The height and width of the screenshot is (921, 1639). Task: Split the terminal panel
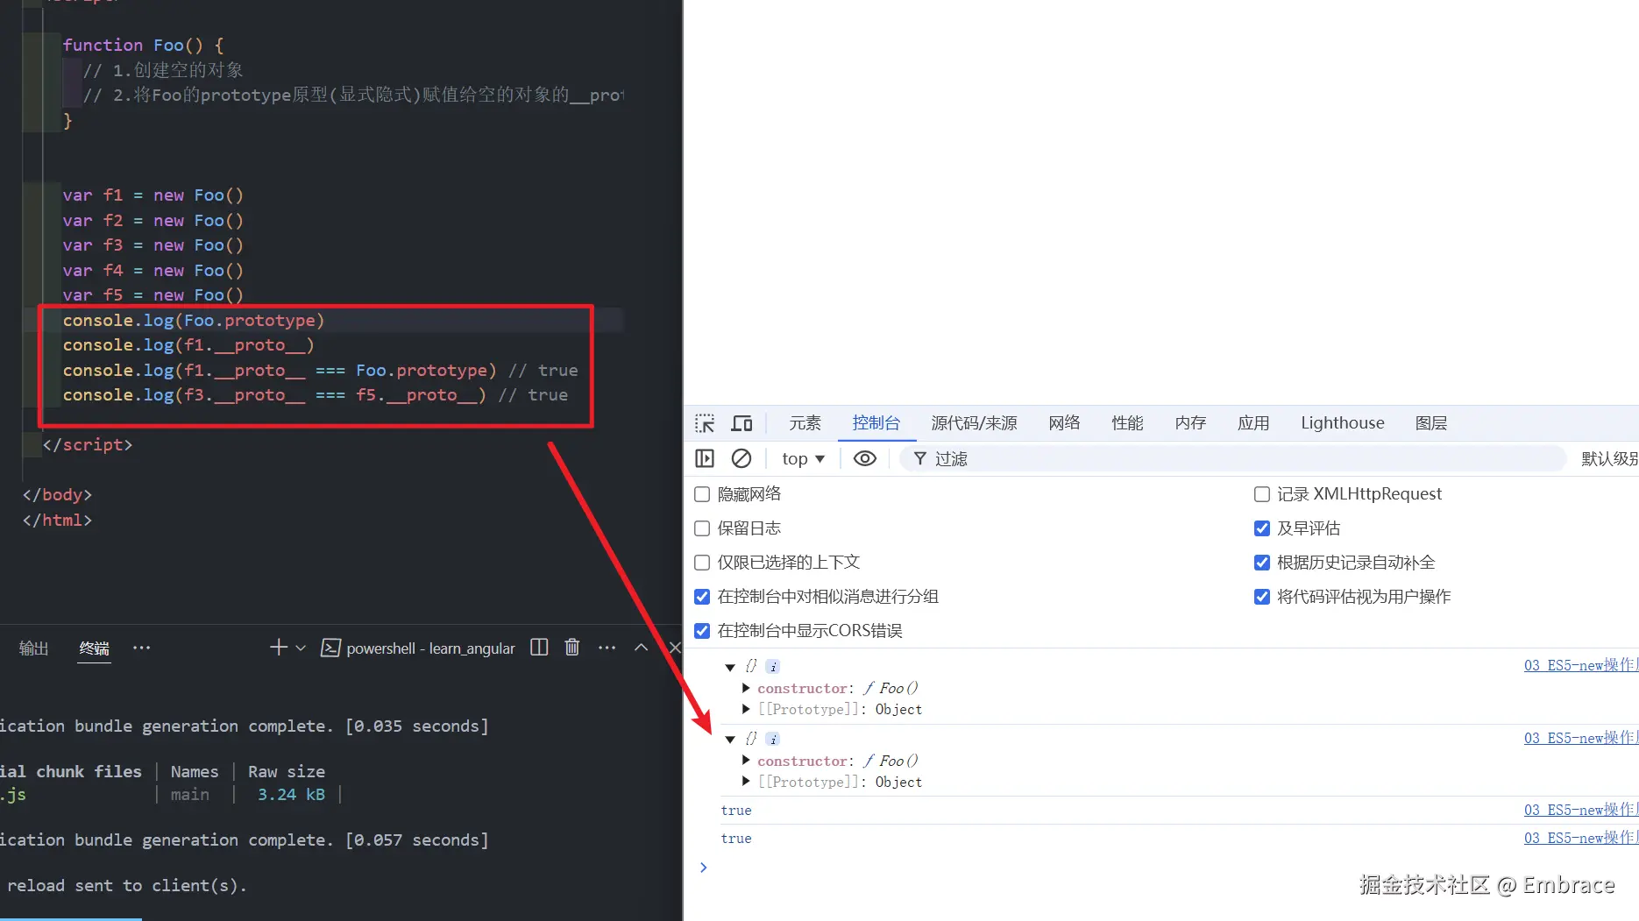(x=539, y=648)
